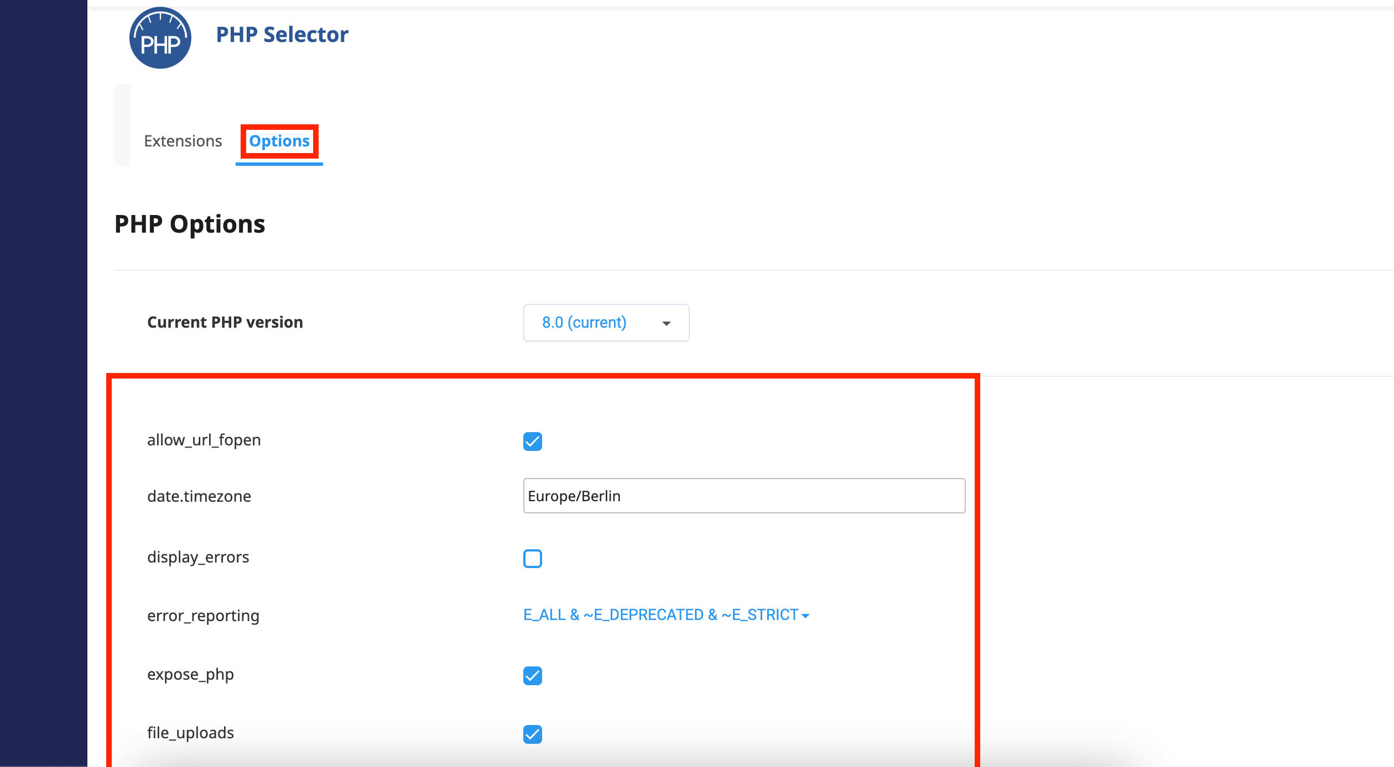Open the Current PHP version dropdown
The height and width of the screenshot is (767, 1394).
coord(606,323)
